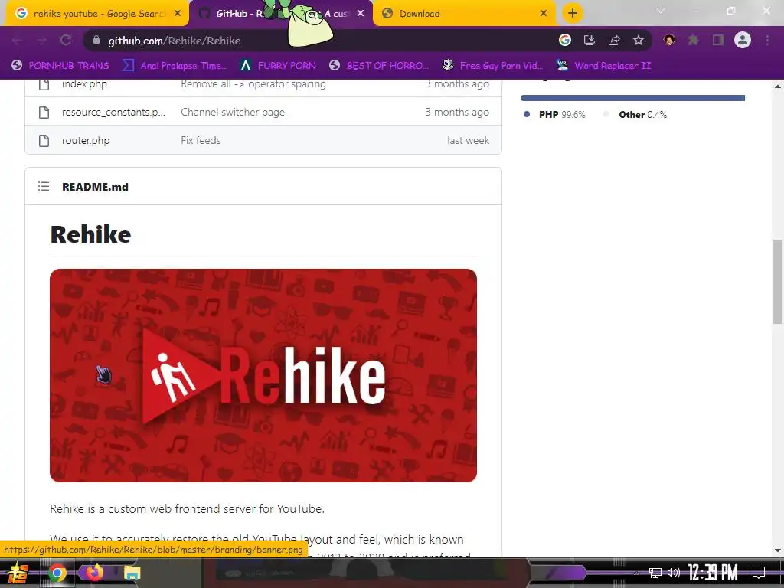Open the 'Fix feeds' commit

[x=201, y=141]
